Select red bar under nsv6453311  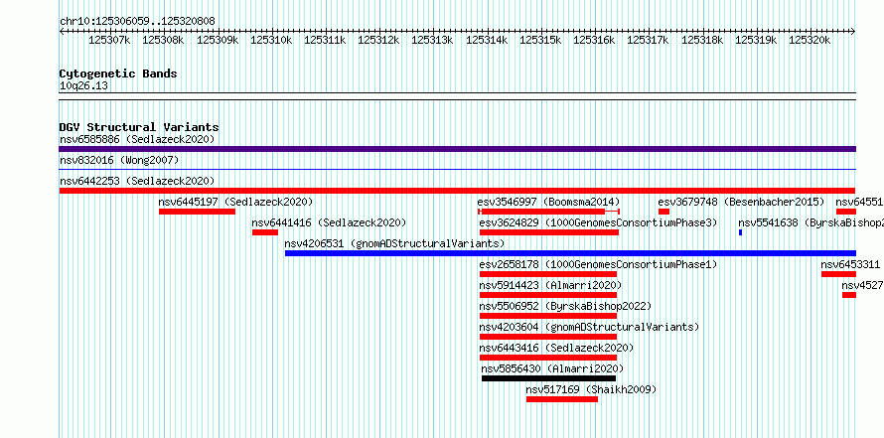pyautogui.click(x=839, y=274)
